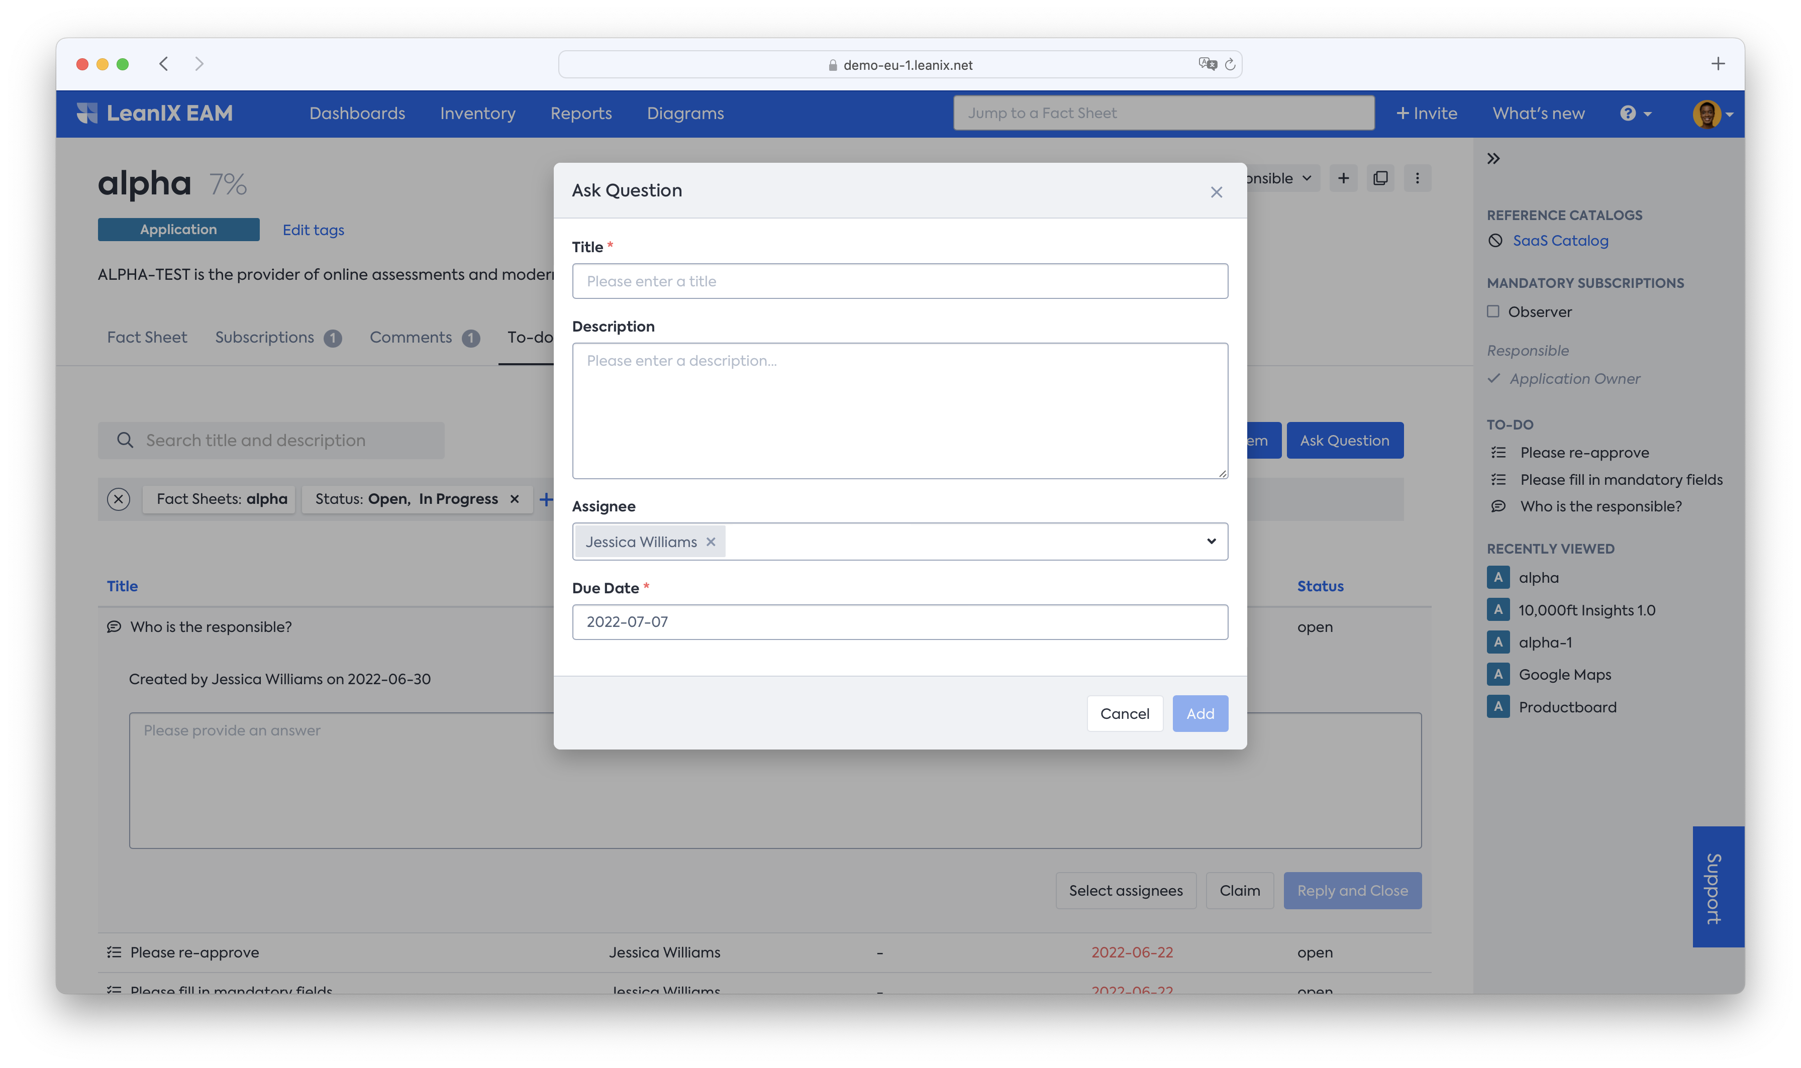The image size is (1801, 1068).
Task: Open Inventory menu
Action: pyautogui.click(x=477, y=114)
